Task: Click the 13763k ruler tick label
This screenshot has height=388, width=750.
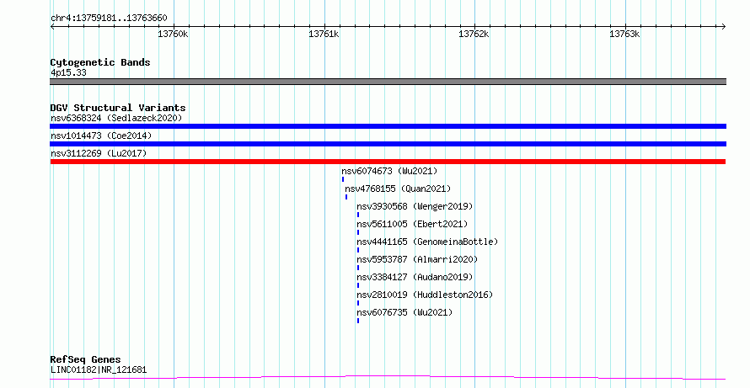Action: pyautogui.click(x=624, y=34)
